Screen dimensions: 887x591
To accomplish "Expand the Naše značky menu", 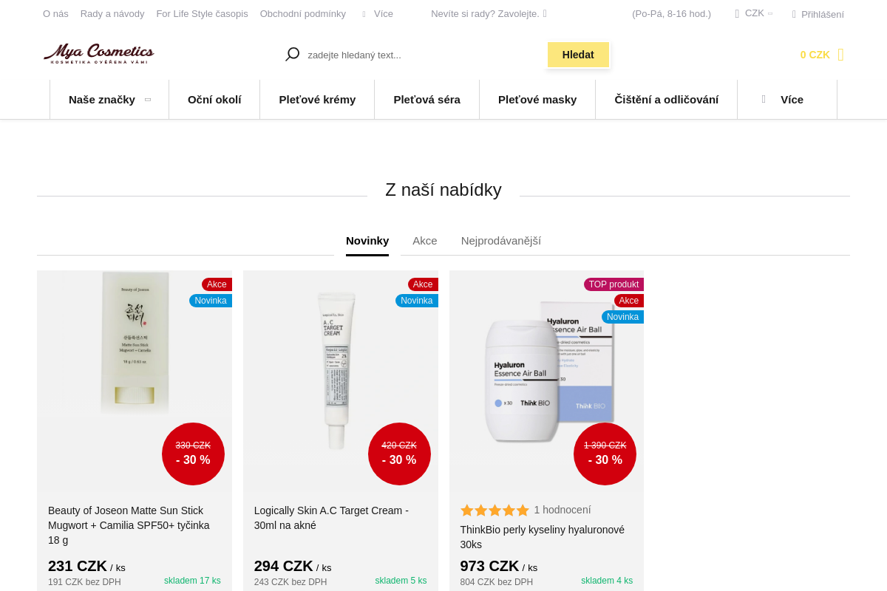I will [109, 100].
